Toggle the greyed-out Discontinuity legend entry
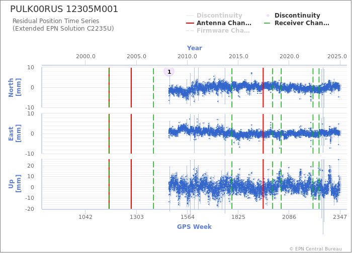The width and height of the screenshot is (352, 253). pos(214,15)
